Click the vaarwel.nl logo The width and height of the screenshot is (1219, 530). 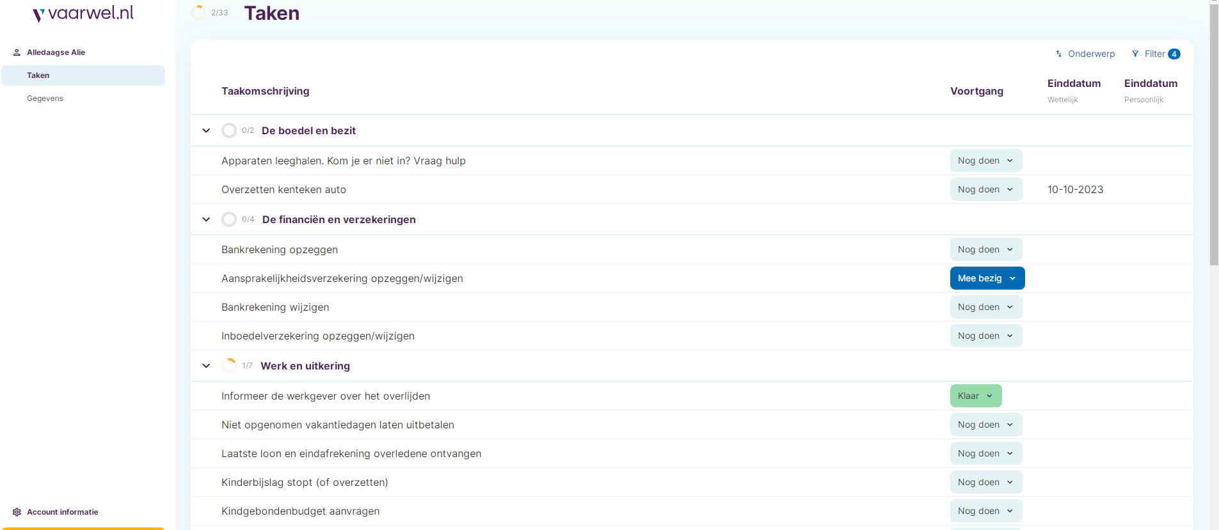(83, 13)
